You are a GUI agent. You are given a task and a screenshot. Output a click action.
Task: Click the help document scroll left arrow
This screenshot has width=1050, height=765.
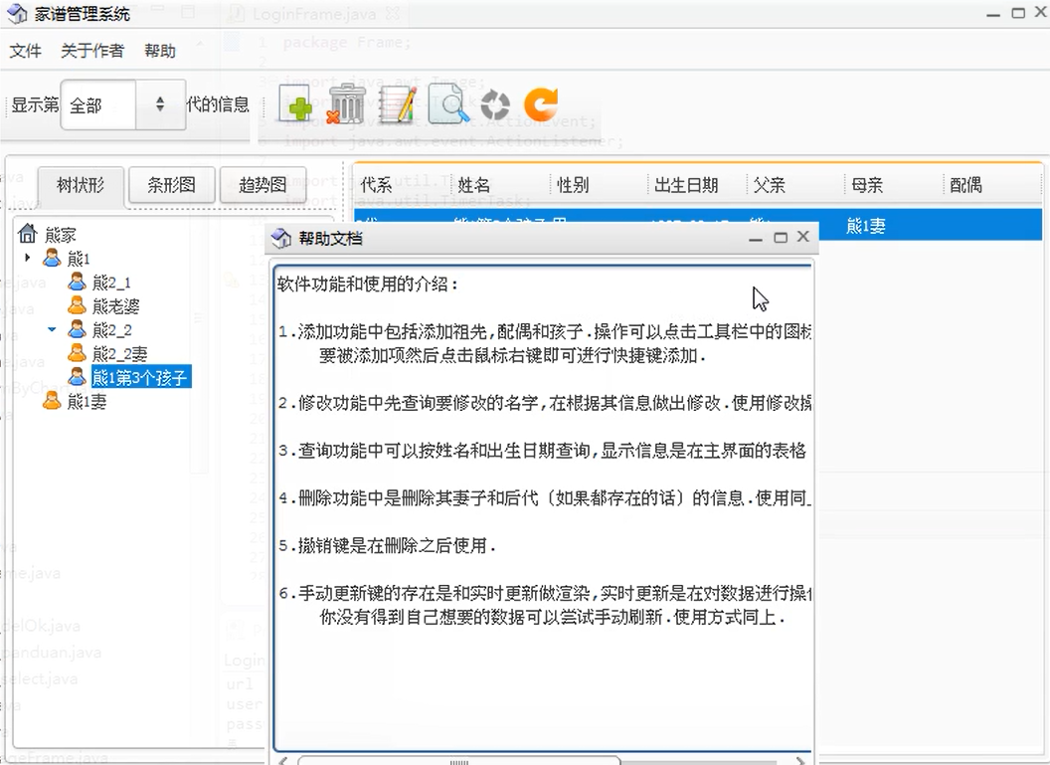pyautogui.click(x=284, y=760)
